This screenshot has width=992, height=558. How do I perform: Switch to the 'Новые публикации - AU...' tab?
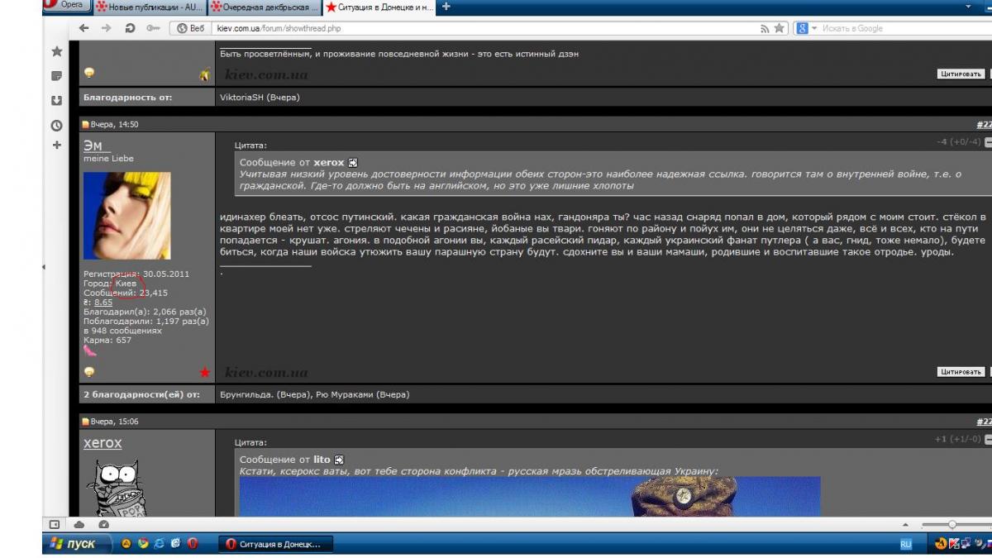click(149, 7)
